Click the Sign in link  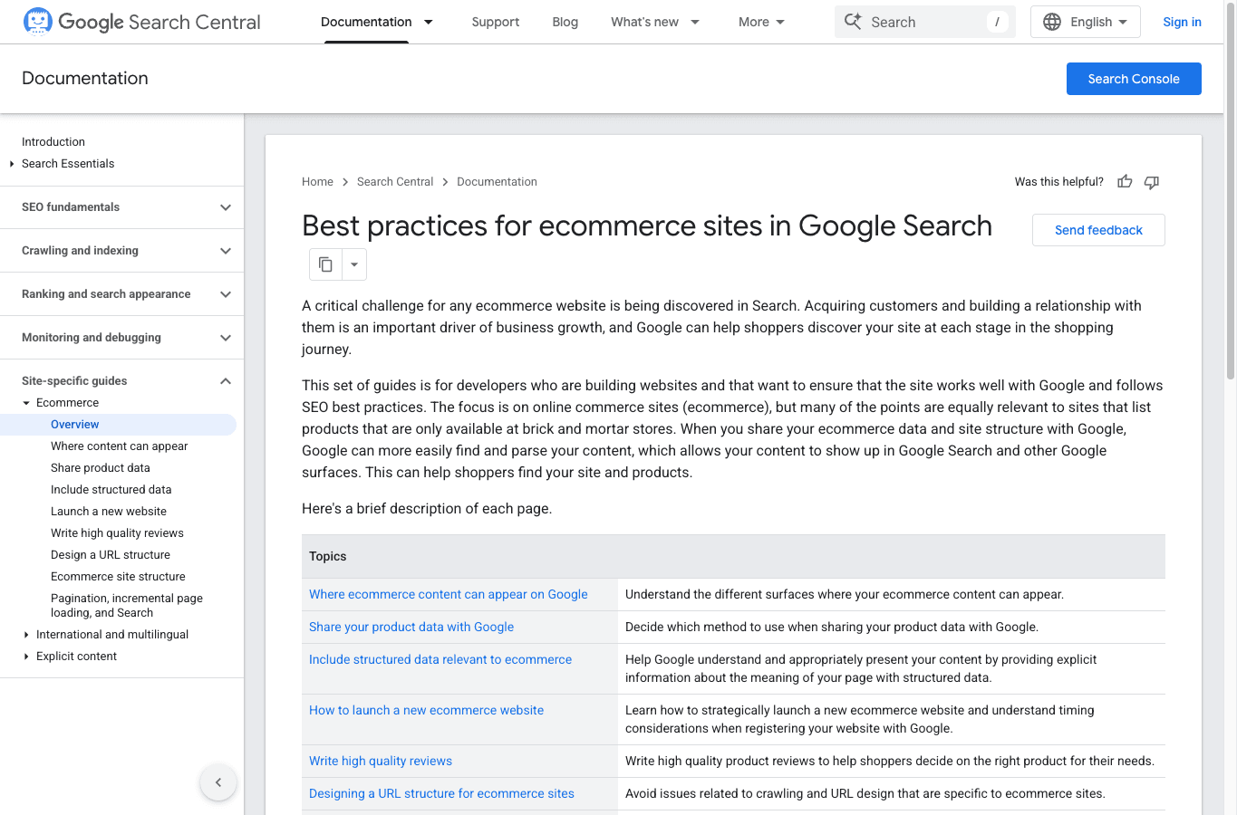pos(1182,22)
